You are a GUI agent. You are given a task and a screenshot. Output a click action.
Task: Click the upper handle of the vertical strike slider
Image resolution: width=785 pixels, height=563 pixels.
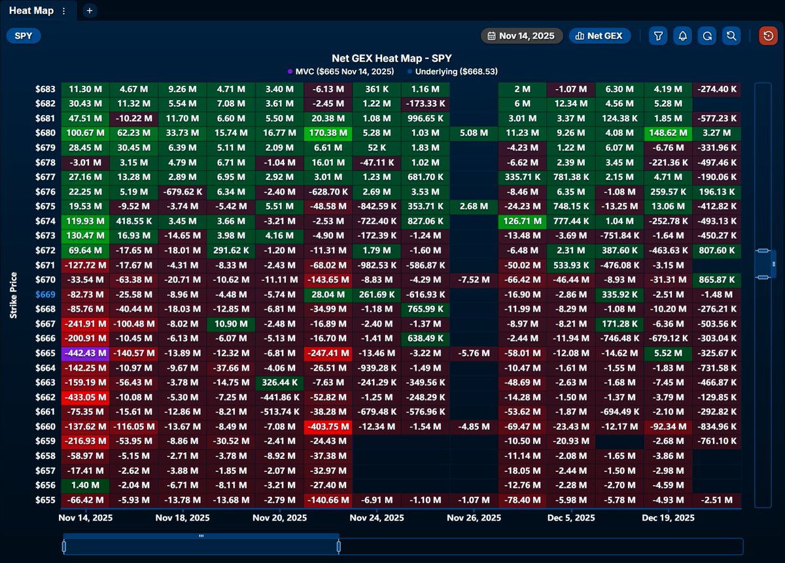click(x=762, y=250)
